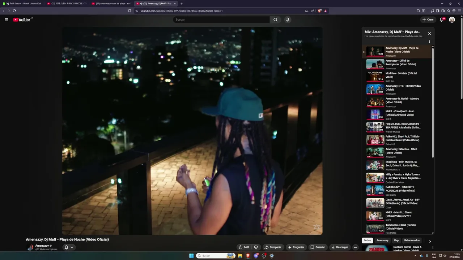Open browser main menu hamburger
463x260 pixels.
[x=460, y=11]
